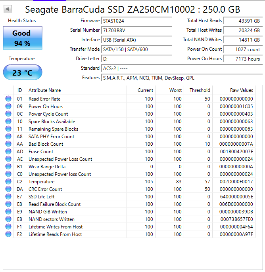265x272 pixels.
Task: Click Power On Hours value 7173 hours
Action: [243, 59]
